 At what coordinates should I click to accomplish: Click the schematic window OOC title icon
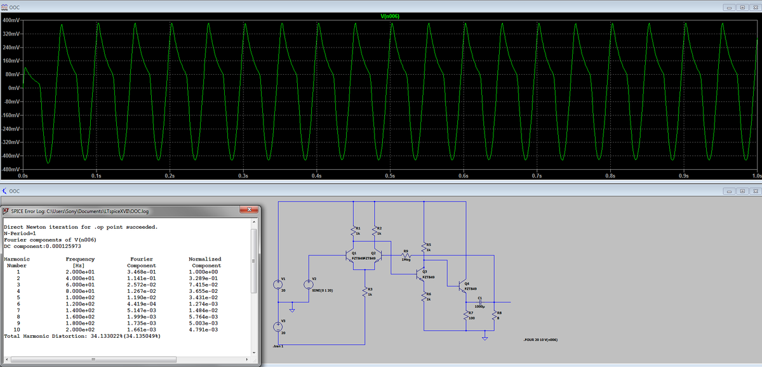(x=4, y=191)
